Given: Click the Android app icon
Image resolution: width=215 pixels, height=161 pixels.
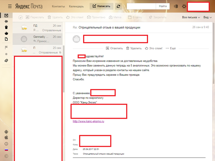Looking at the screenshot, I should point(6,132).
